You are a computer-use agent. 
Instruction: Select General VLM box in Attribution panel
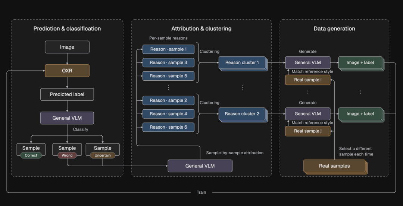click(x=200, y=166)
